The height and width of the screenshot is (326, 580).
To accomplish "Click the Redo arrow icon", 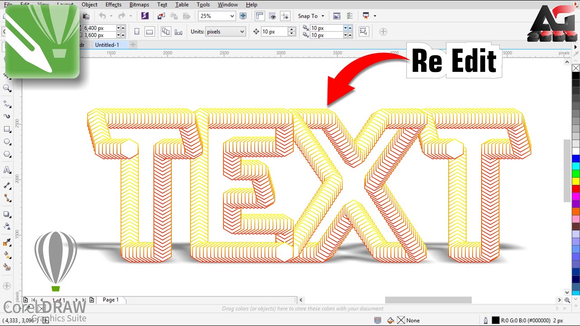I will [x=121, y=16].
